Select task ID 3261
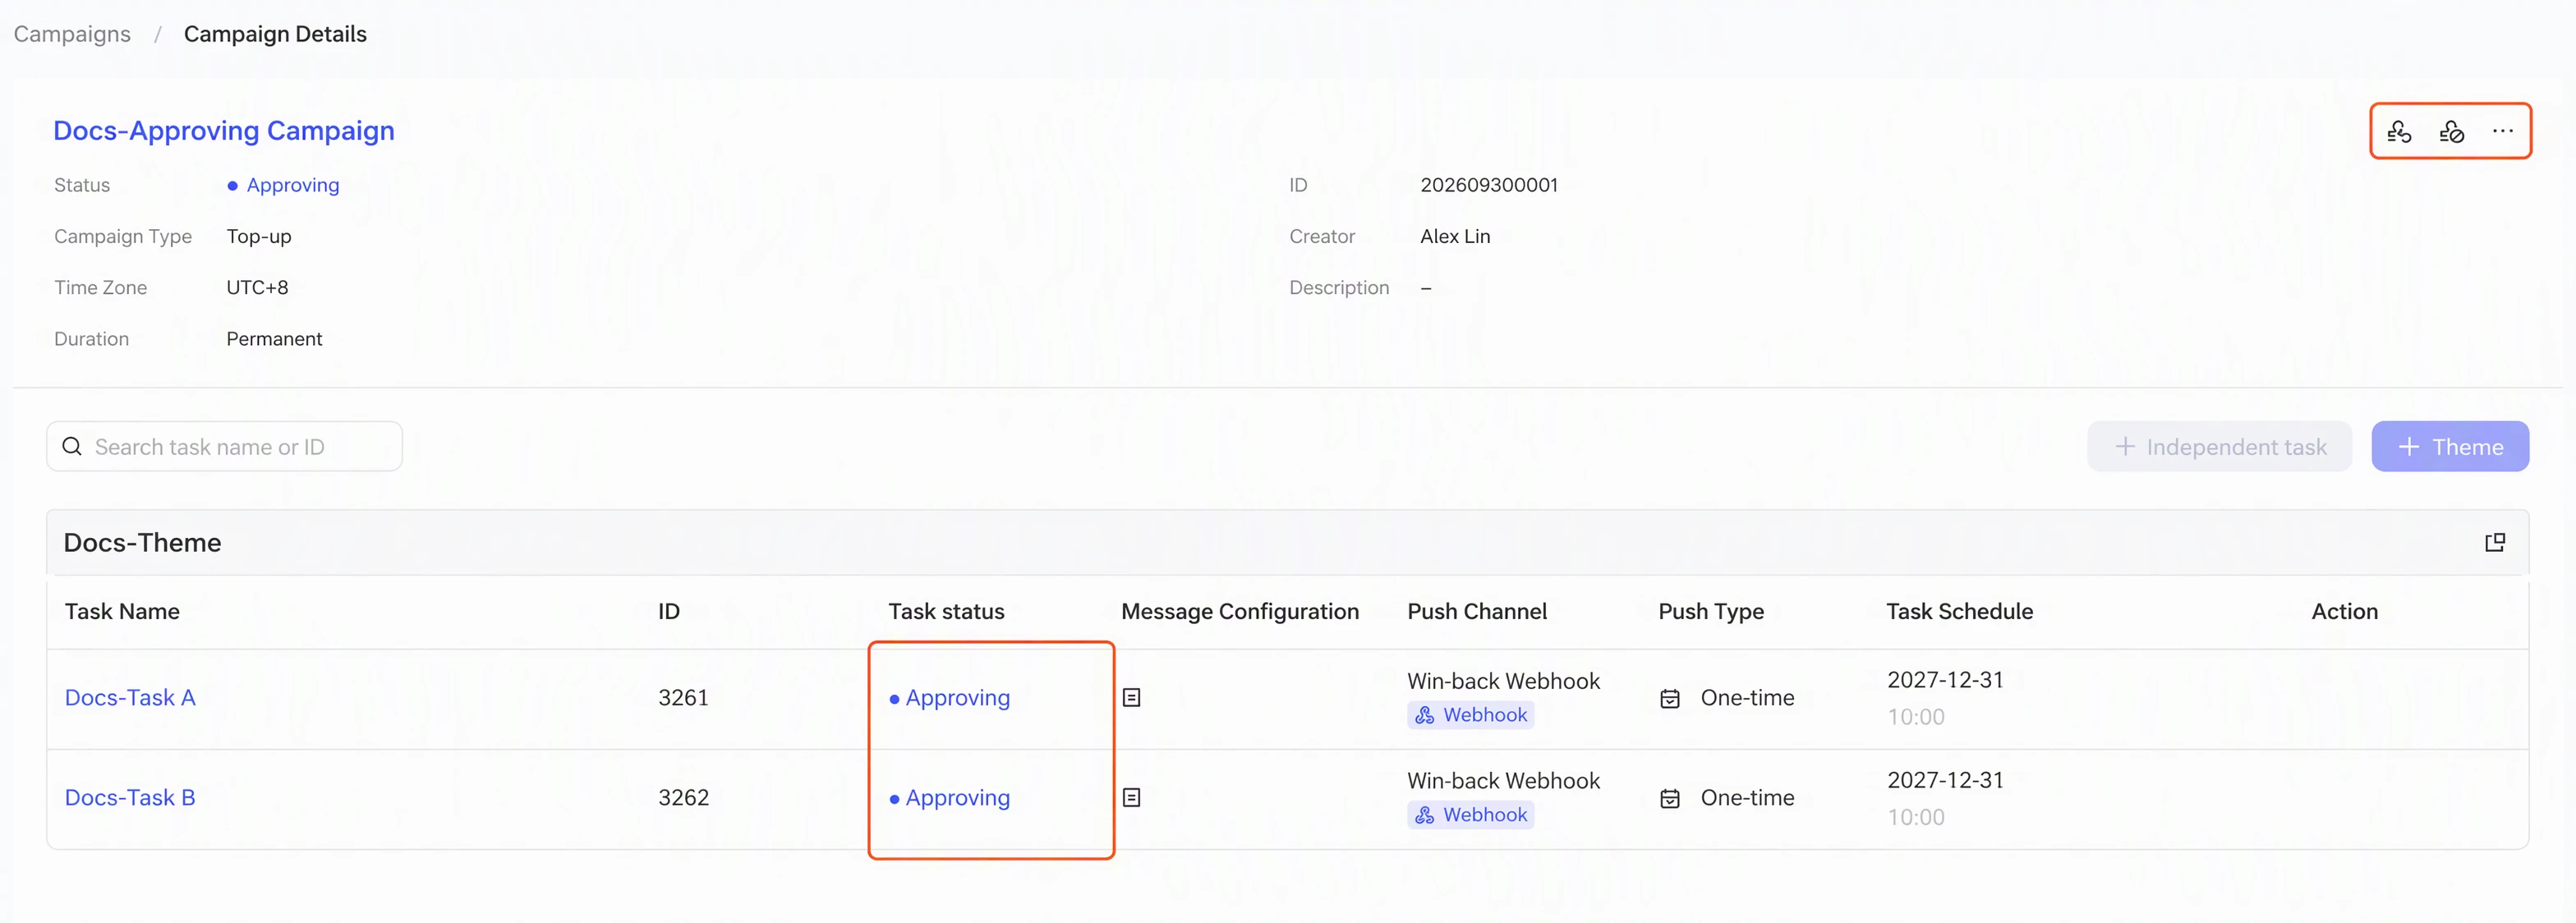This screenshot has width=2576, height=923. point(683,697)
